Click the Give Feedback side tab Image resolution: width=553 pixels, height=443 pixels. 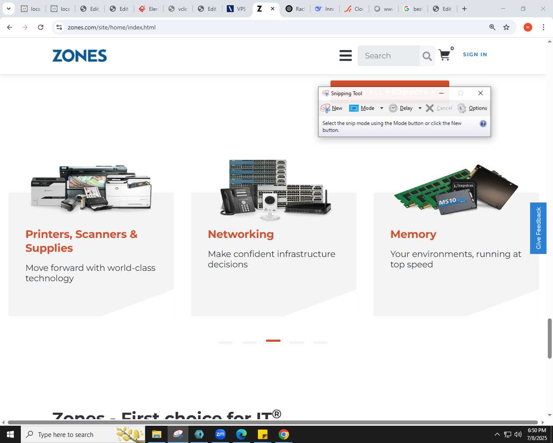click(538, 228)
